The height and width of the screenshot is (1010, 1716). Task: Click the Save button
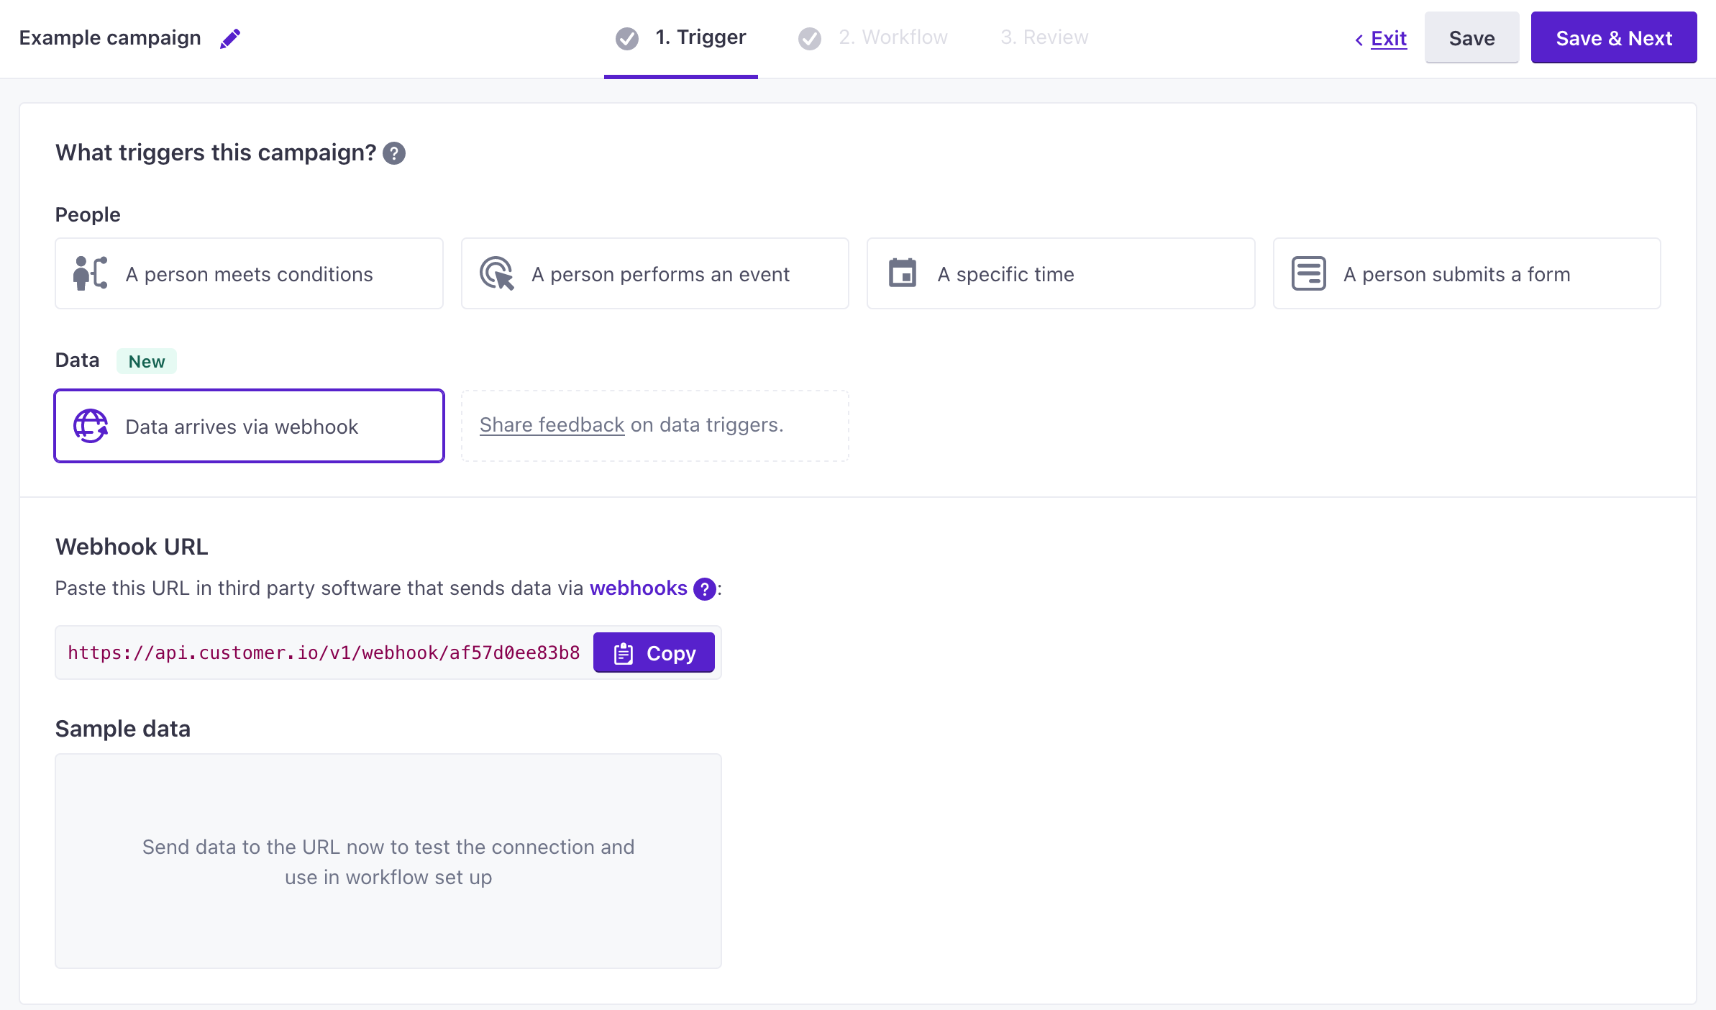pos(1471,38)
